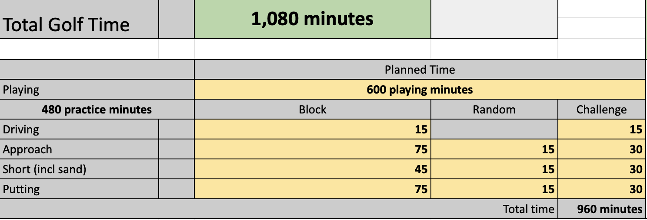Click the "Random" column header
This screenshot has height=220, width=647.
494,110
